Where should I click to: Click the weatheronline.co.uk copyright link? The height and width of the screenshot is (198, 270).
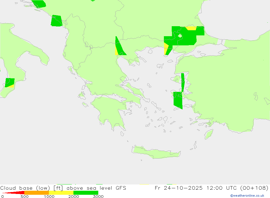click(x=247, y=196)
